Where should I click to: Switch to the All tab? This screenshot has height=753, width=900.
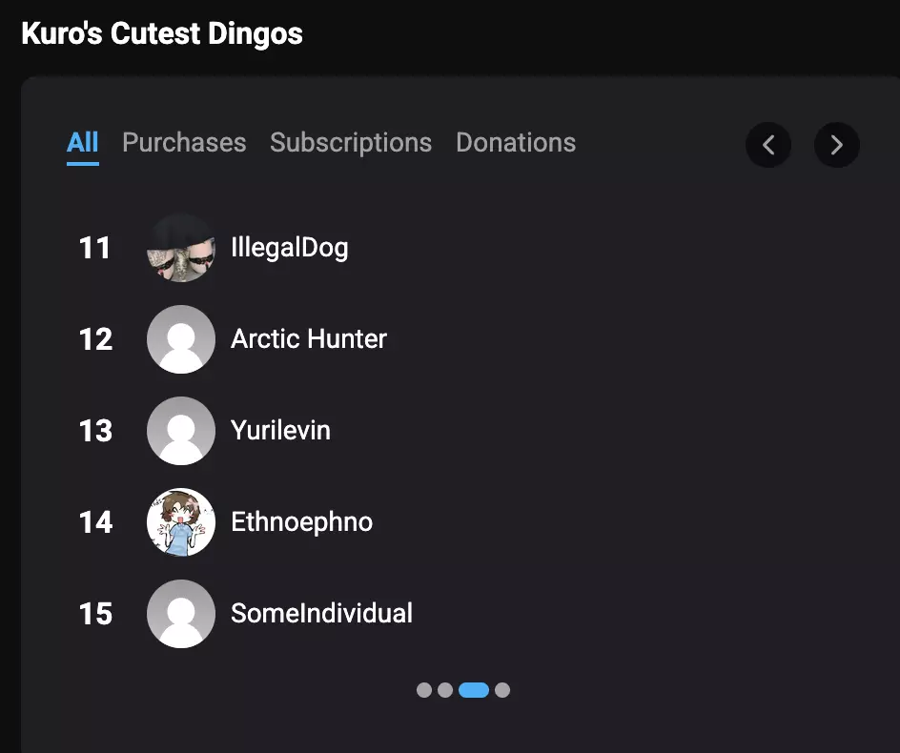83,143
